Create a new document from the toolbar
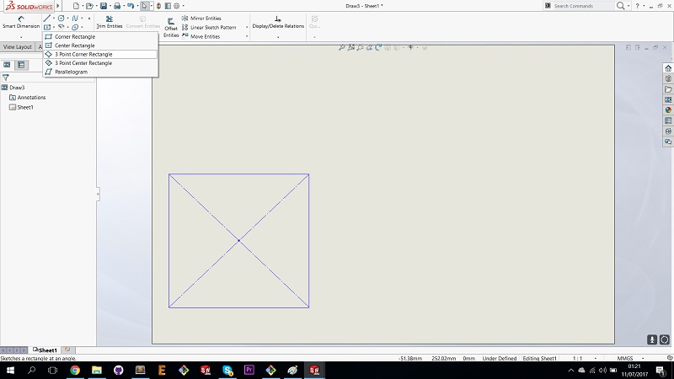The image size is (674, 379). coord(76,6)
